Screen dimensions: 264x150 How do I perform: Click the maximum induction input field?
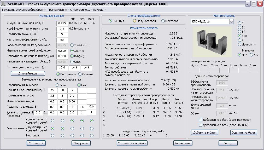tap(62, 23)
